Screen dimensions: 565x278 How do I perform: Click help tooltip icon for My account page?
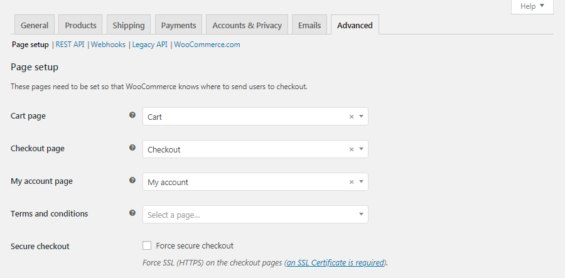point(132,181)
